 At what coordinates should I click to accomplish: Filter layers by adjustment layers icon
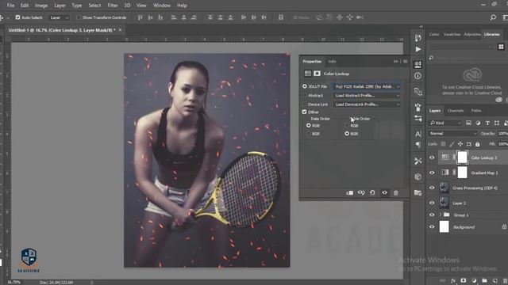point(478,123)
